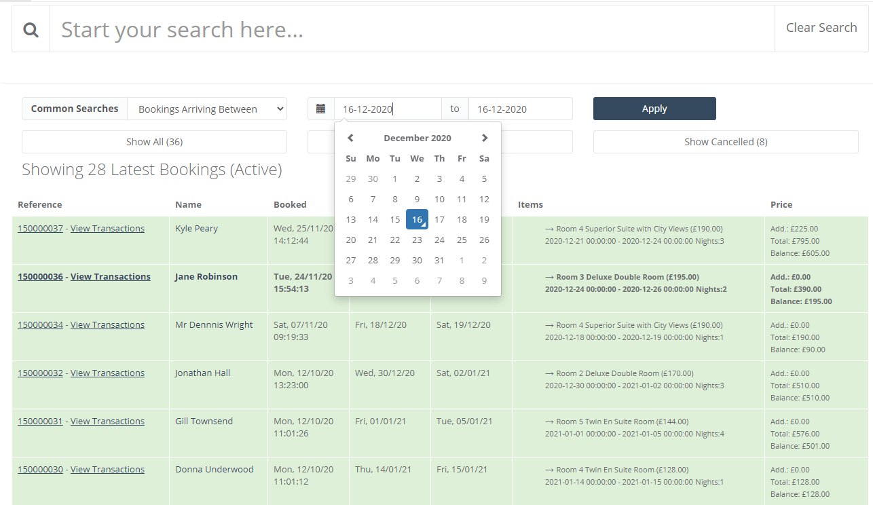Viewport: 873px width, 505px height.
Task: Open booking reference 150000037
Action: coord(40,227)
